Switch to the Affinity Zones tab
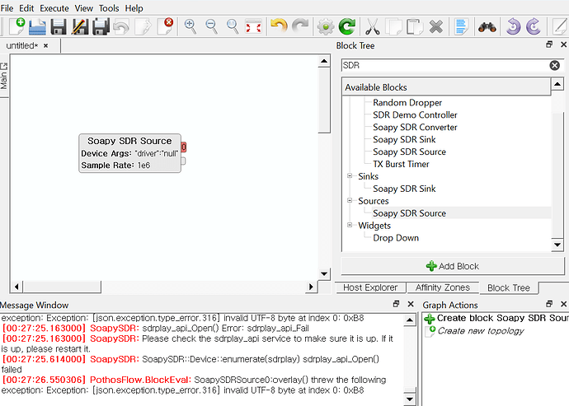569x406 pixels. click(x=442, y=287)
